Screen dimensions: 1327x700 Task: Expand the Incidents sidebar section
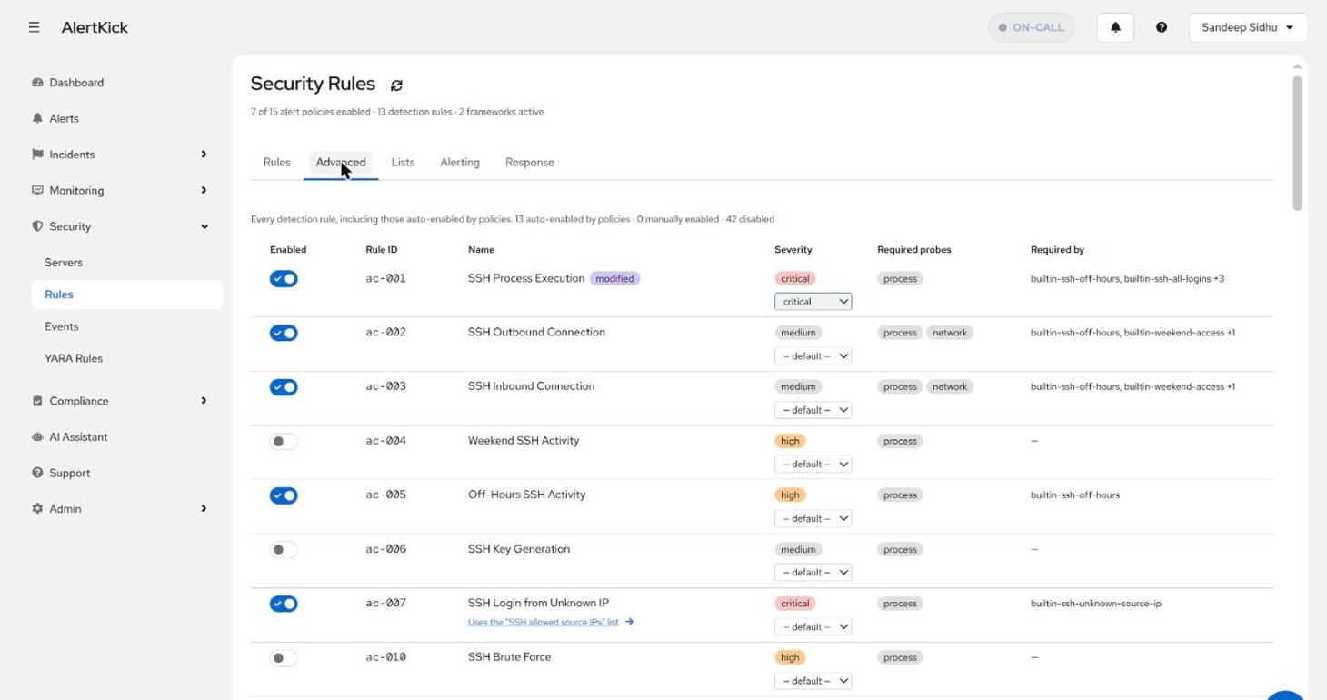[x=204, y=155]
